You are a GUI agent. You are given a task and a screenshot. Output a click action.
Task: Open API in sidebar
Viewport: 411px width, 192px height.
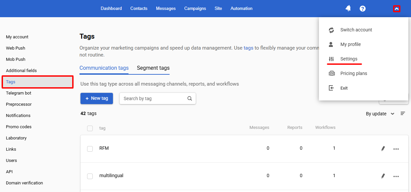[9, 172]
